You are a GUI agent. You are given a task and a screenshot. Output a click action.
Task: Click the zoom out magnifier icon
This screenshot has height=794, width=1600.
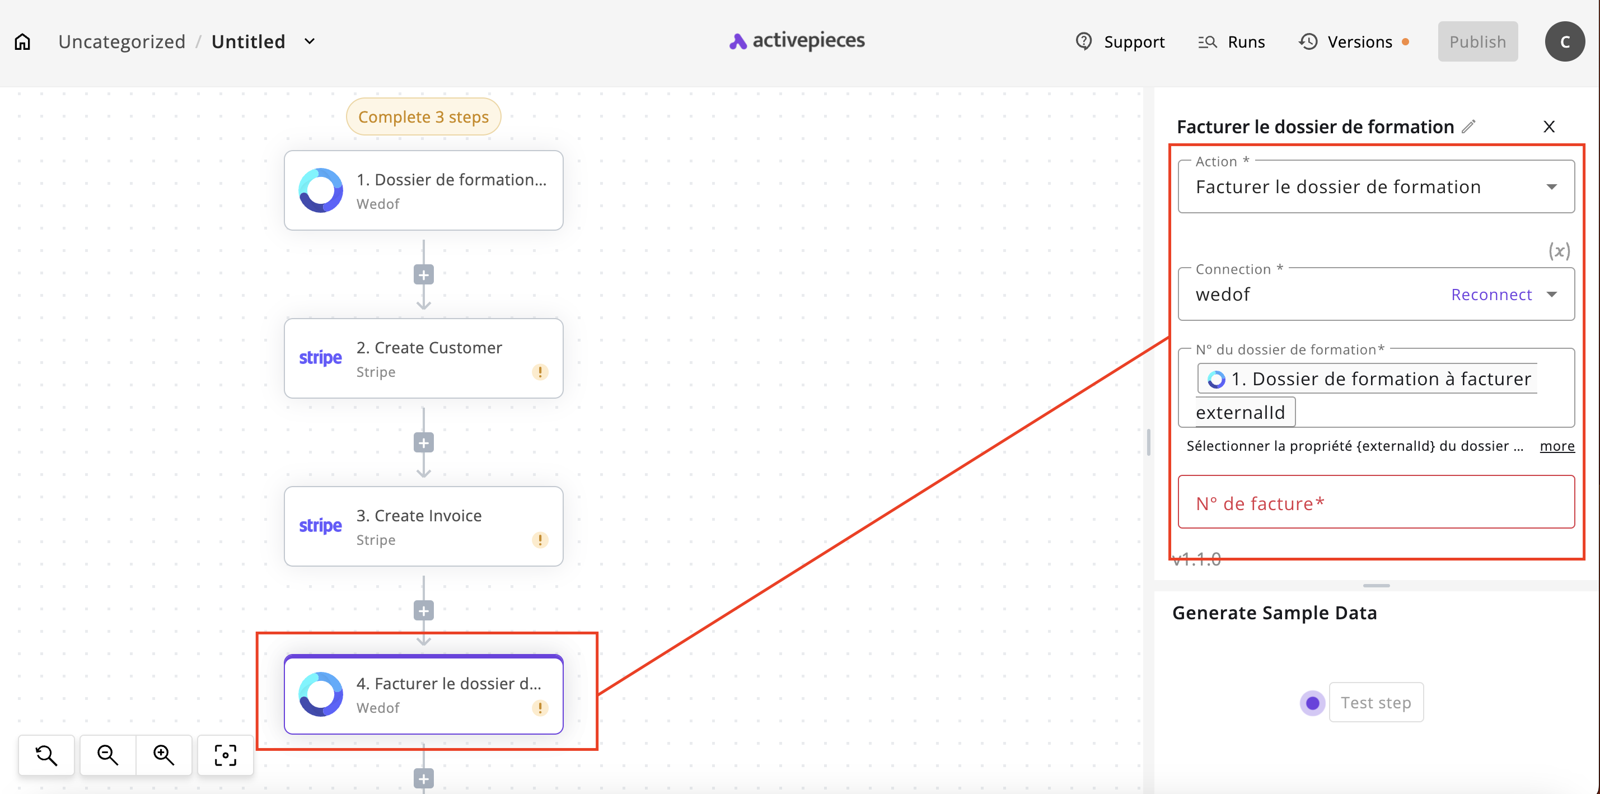107,754
